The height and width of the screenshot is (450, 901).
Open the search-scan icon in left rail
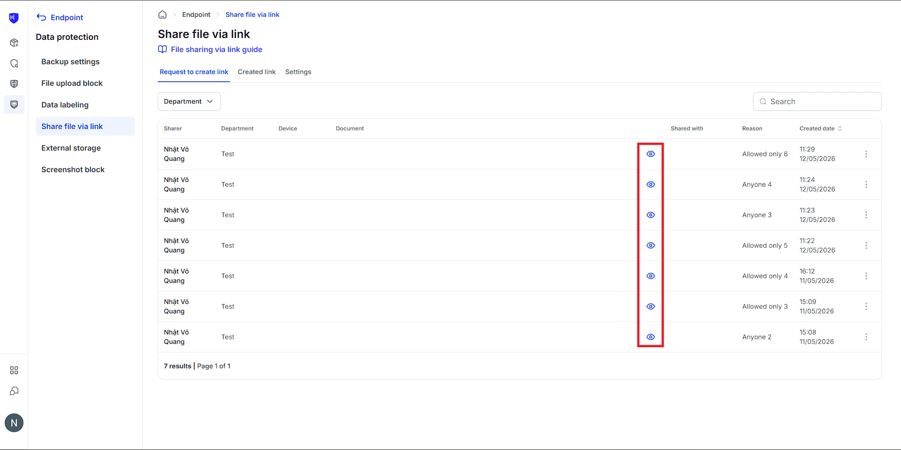(14, 63)
